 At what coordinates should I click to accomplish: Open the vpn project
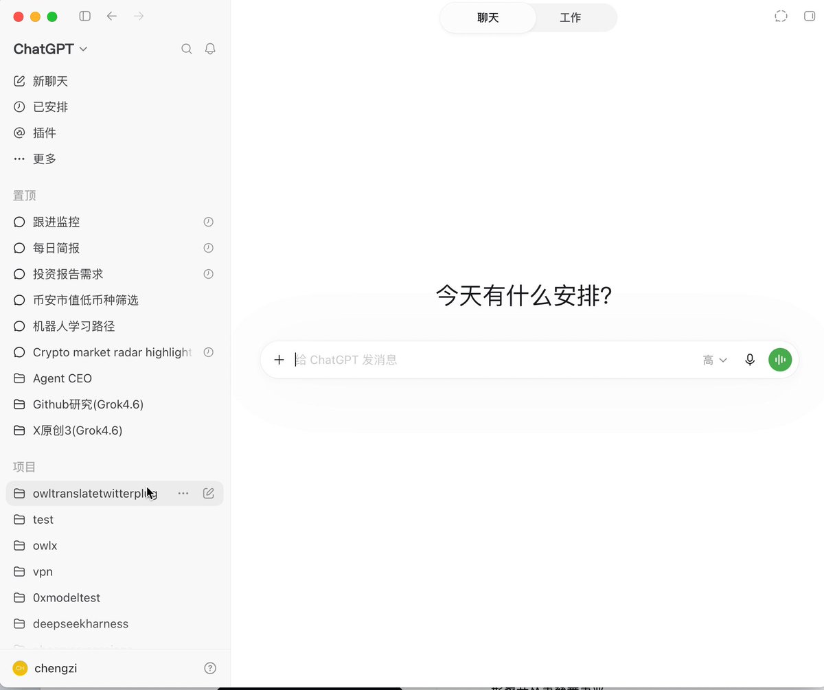pos(115,572)
